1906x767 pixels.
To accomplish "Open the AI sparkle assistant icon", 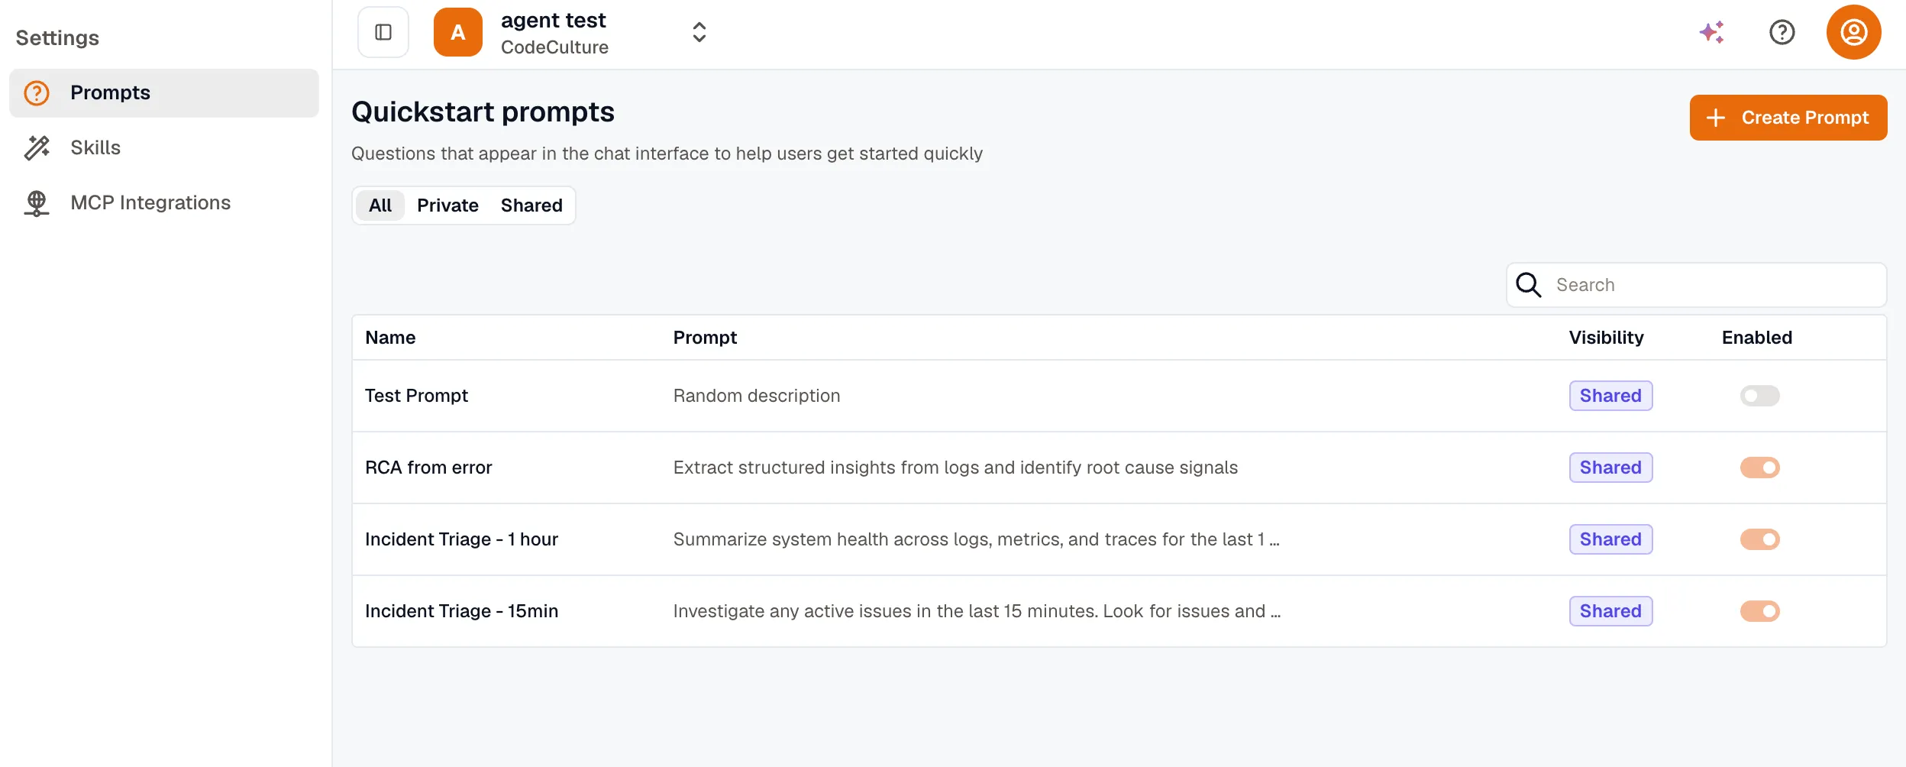I will tap(1711, 32).
